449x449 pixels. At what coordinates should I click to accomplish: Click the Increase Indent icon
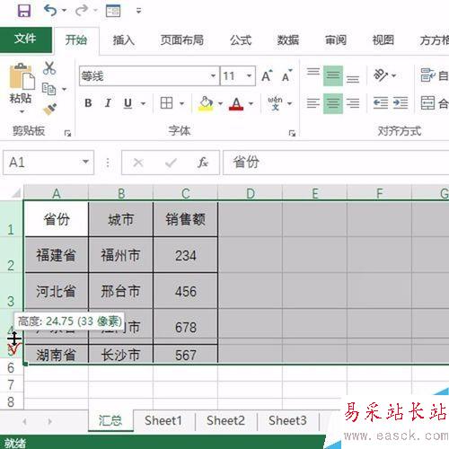pyautogui.click(x=401, y=103)
